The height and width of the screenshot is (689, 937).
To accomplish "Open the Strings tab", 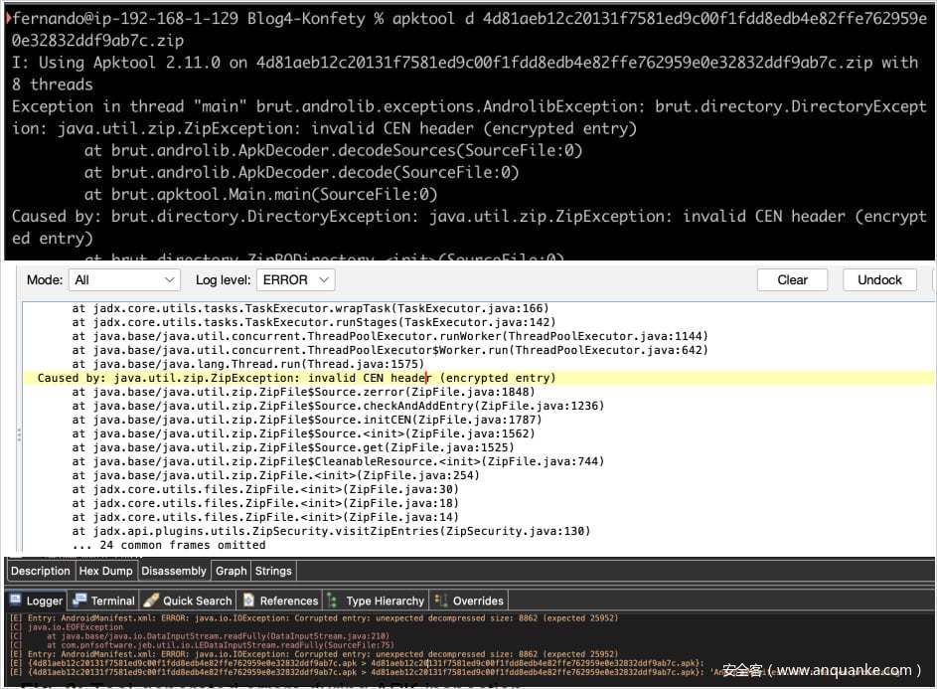I will point(273,571).
